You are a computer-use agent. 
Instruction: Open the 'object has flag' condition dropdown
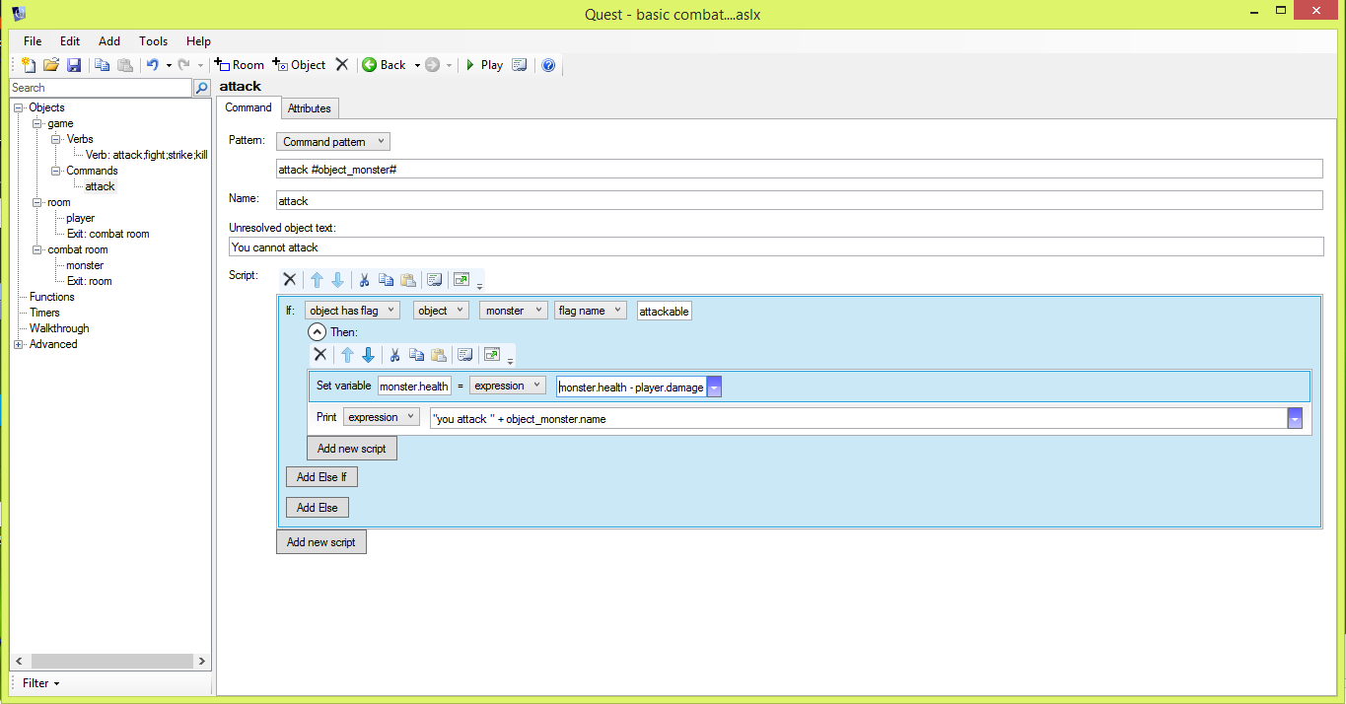352,311
